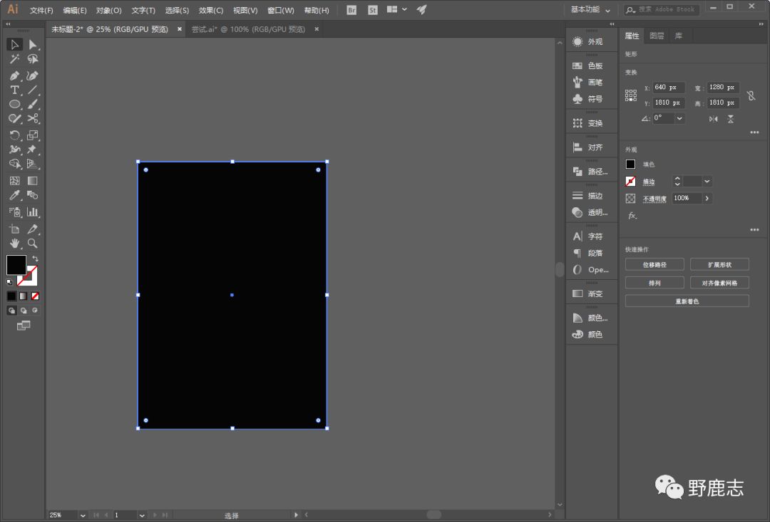
Task: Choose the Zoom magnifier tool
Action: tap(32, 244)
